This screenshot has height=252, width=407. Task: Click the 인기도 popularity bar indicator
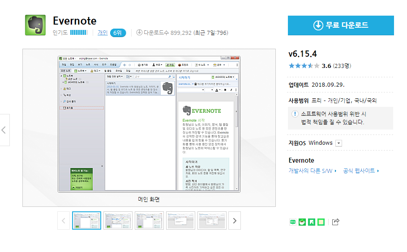click(x=79, y=33)
